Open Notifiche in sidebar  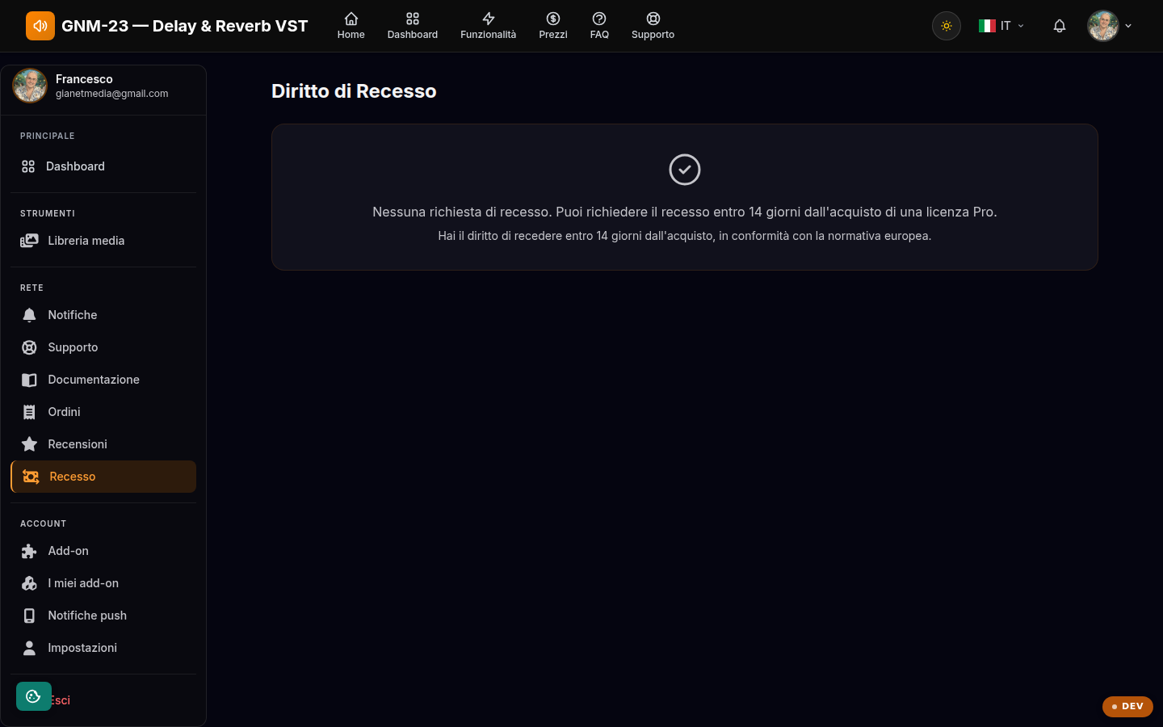(x=103, y=315)
